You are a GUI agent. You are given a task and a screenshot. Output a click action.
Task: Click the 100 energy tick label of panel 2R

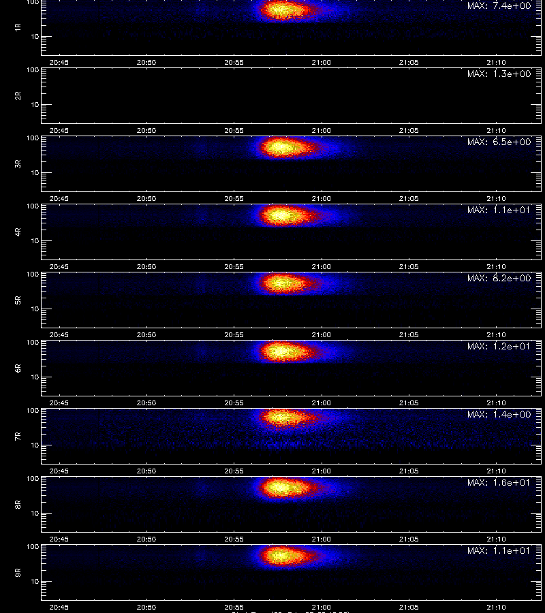pos(33,70)
